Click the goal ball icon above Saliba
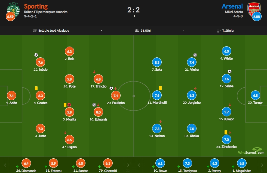The width and height of the screenshot is (267, 173). 230,71
